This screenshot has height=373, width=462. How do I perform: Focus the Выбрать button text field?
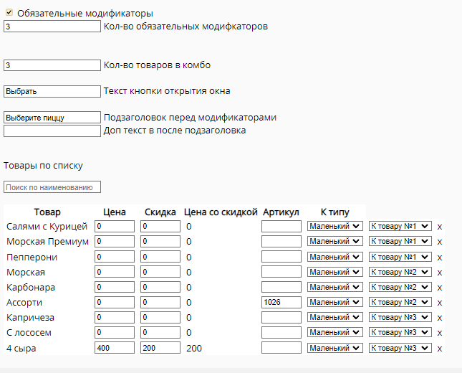[x=52, y=91]
